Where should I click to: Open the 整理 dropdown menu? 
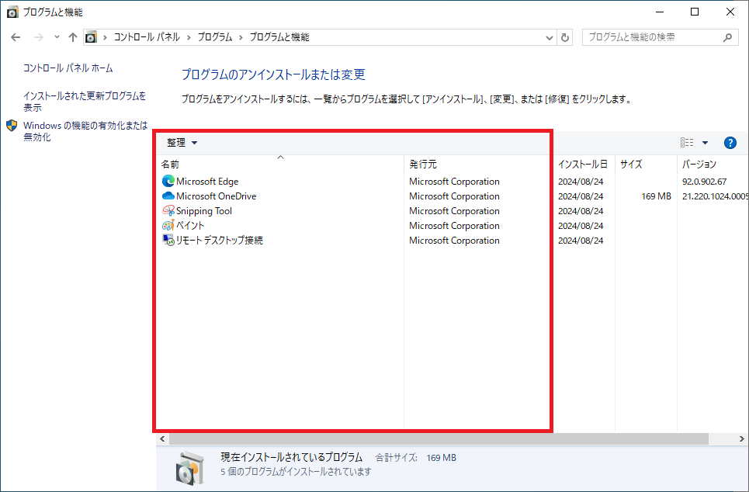[182, 143]
